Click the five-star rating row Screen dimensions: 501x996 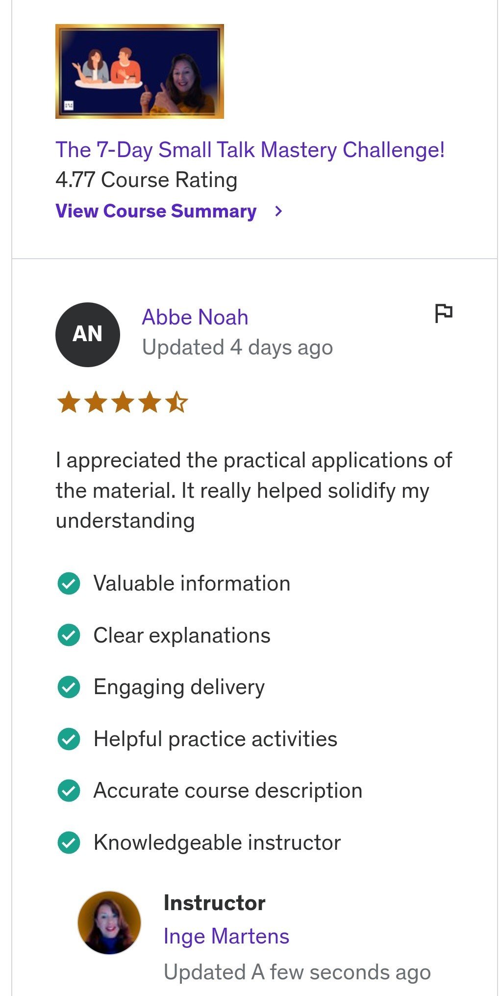[123, 403]
